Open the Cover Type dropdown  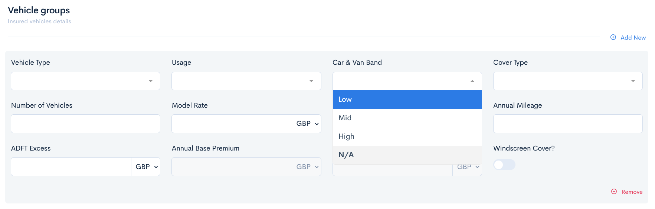pos(567,81)
